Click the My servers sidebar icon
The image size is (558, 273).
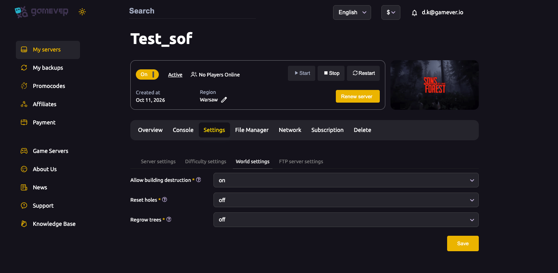click(24, 50)
